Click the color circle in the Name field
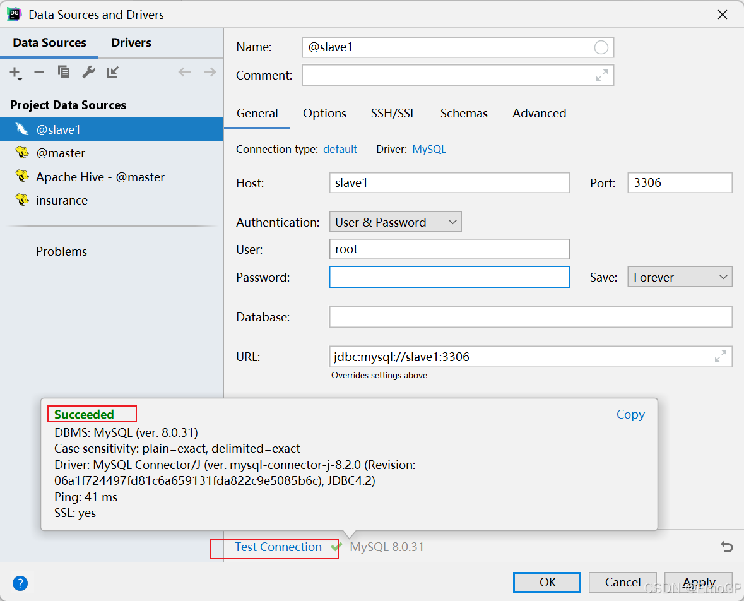744x601 pixels. tap(601, 47)
